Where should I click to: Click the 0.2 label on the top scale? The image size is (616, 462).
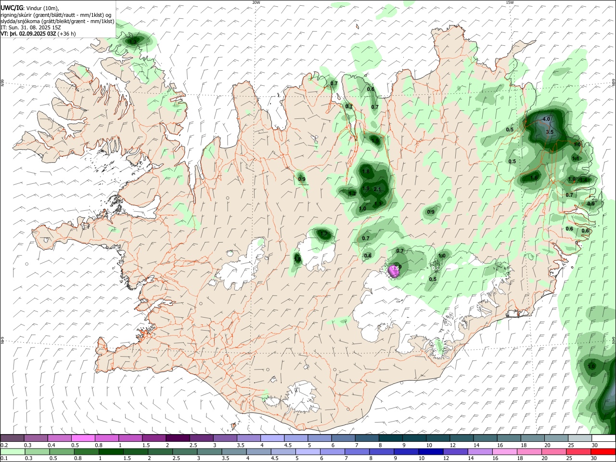4,445
